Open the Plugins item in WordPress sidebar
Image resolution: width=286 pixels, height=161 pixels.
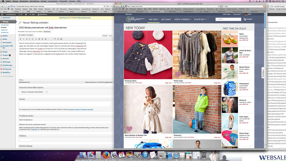(x=5, y=55)
